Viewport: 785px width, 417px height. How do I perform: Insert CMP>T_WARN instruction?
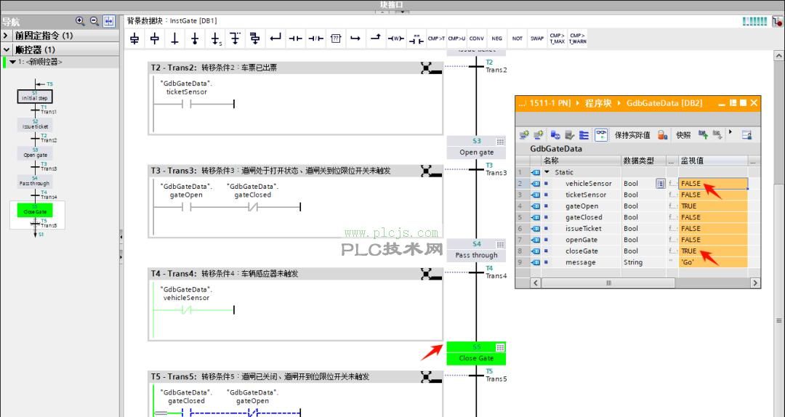(578, 38)
